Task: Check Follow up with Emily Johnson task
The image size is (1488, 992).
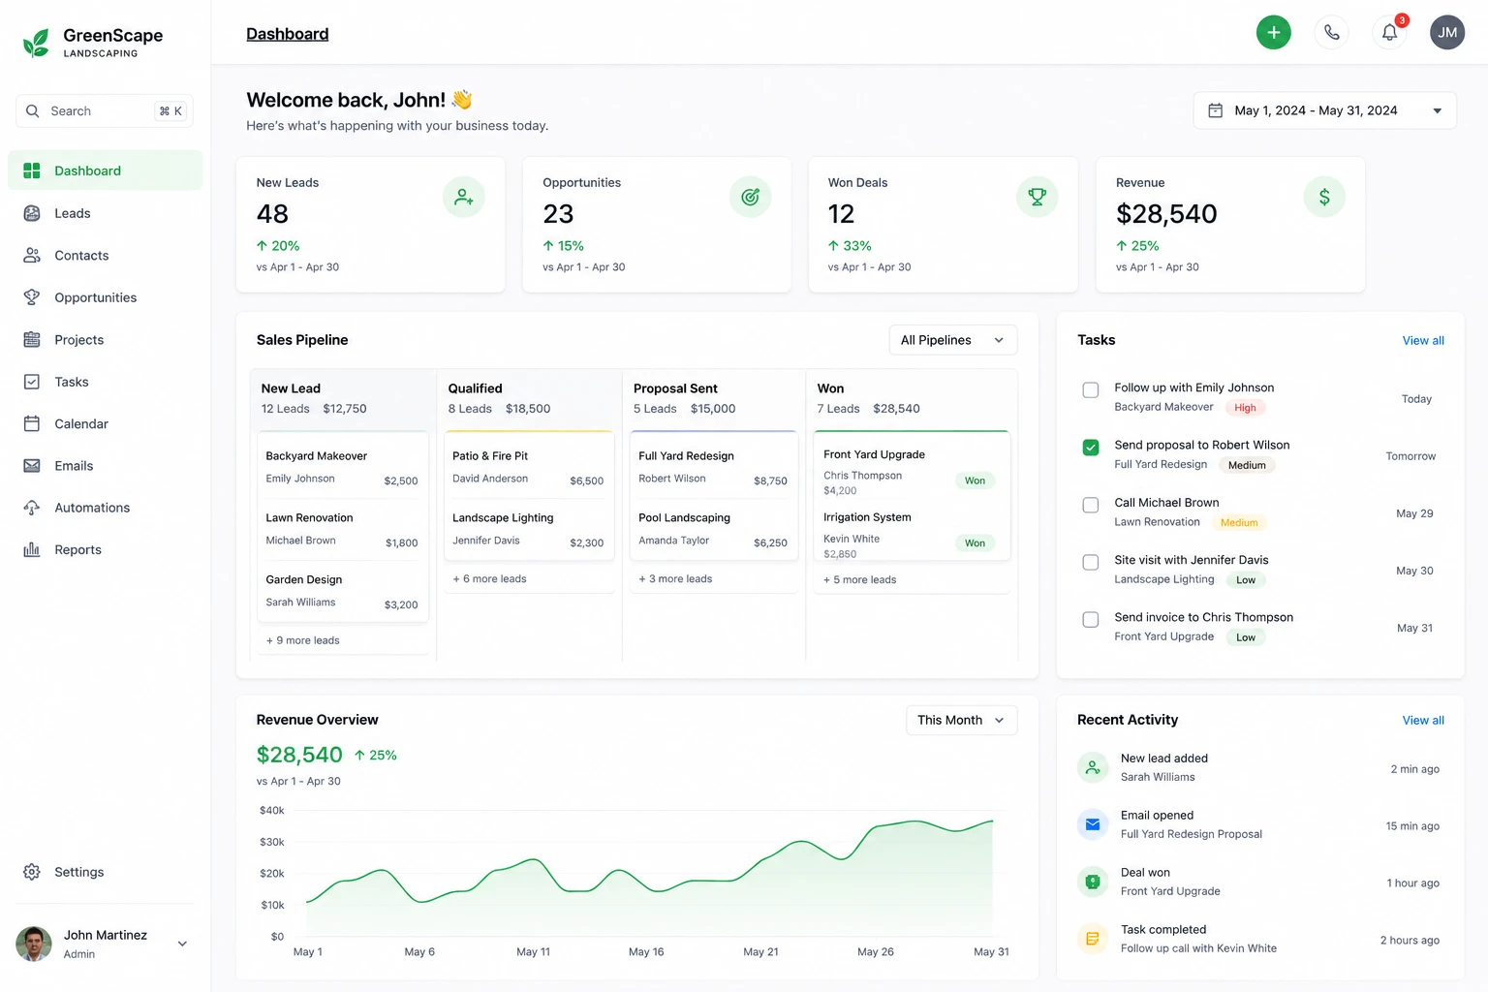Action: tap(1091, 390)
